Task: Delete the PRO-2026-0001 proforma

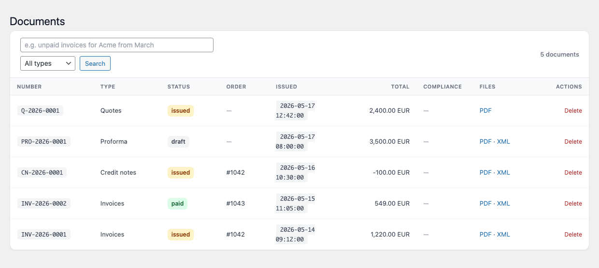Action: [573, 142]
